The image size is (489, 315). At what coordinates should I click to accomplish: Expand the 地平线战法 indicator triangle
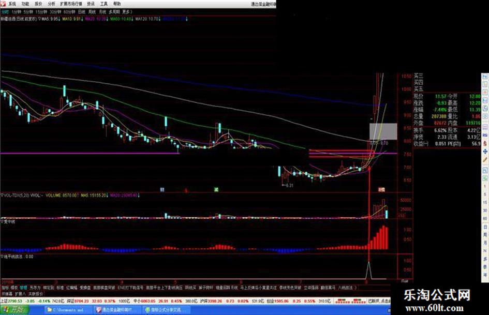(2, 257)
